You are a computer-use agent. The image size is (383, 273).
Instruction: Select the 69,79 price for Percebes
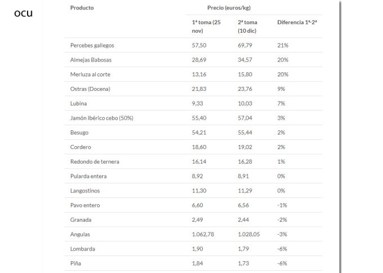coord(246,45)
